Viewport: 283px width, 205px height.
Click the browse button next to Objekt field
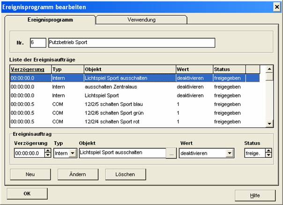click(171, 153)
